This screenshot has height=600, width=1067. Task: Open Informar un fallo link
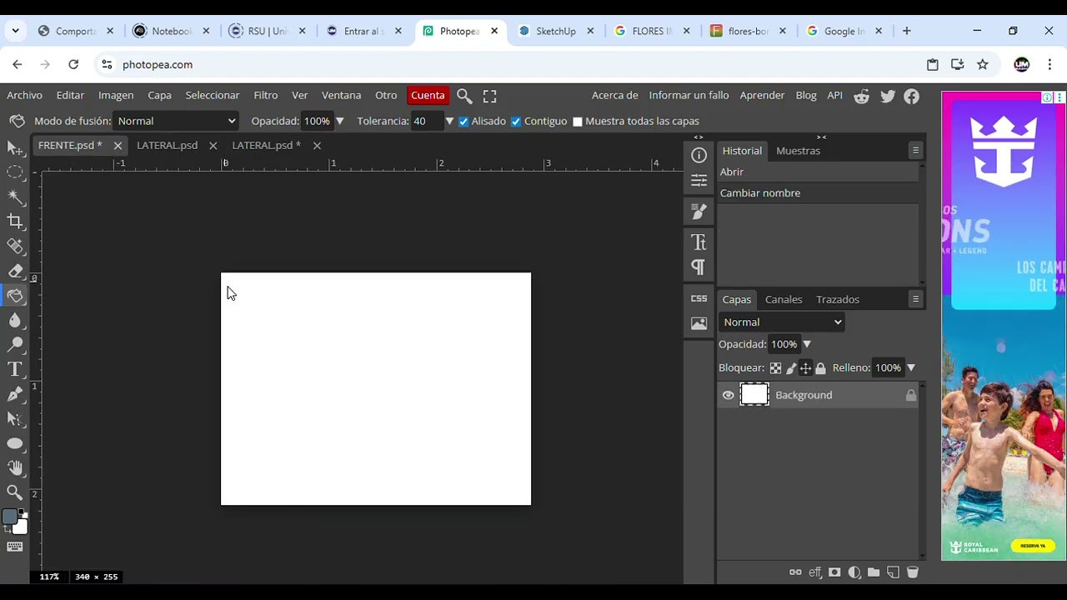pyautogui.click(x=689, y=95)
